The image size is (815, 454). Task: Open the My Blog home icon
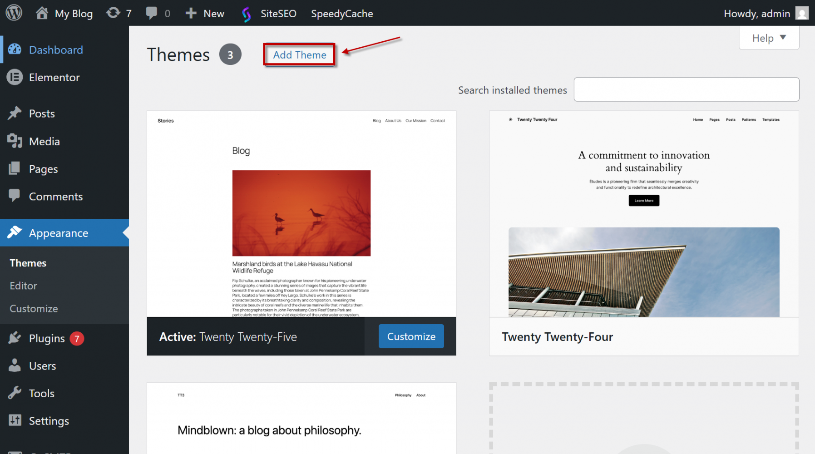click(42, 13)
